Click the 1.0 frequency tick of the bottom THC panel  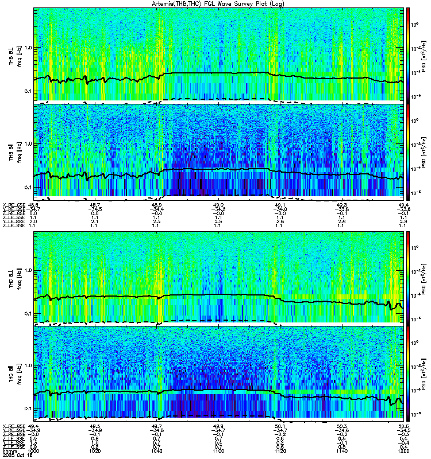tap(28, 365)
